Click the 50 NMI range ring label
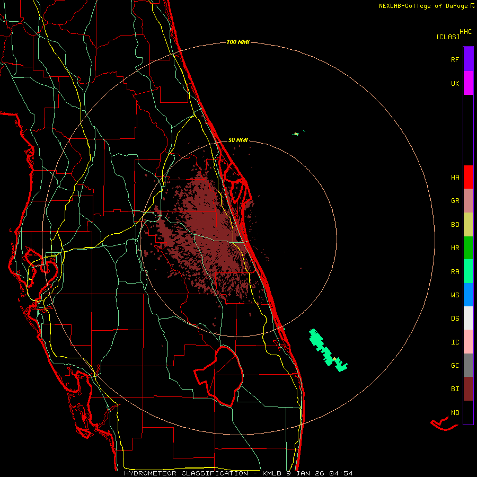This screenshot has height=477, width=477. pos(238,140)
